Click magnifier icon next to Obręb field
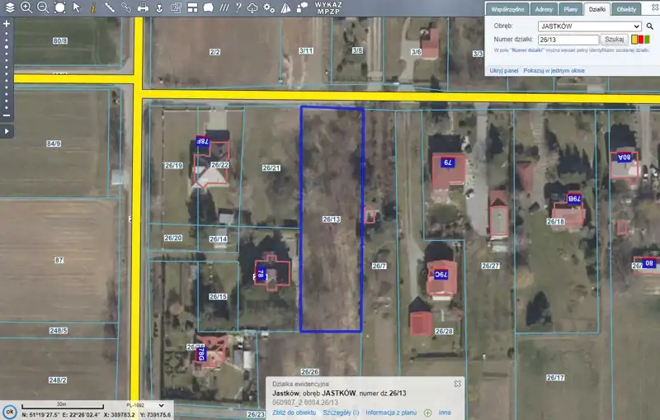 point(650,26)
